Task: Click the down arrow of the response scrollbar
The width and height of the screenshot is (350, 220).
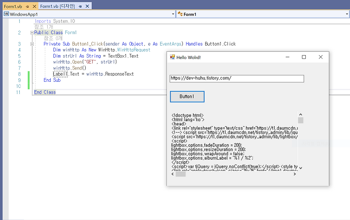Action: tap(301, 168)
